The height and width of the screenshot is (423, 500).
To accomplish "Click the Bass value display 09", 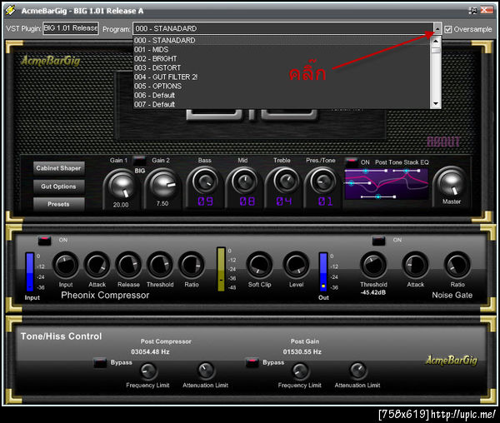I will coord(205,202).
